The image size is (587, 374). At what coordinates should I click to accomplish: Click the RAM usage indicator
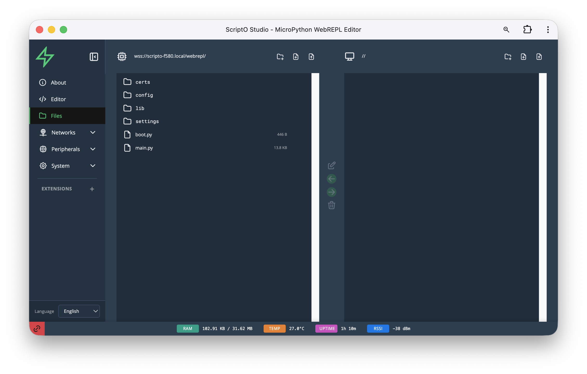click(187, 328)
